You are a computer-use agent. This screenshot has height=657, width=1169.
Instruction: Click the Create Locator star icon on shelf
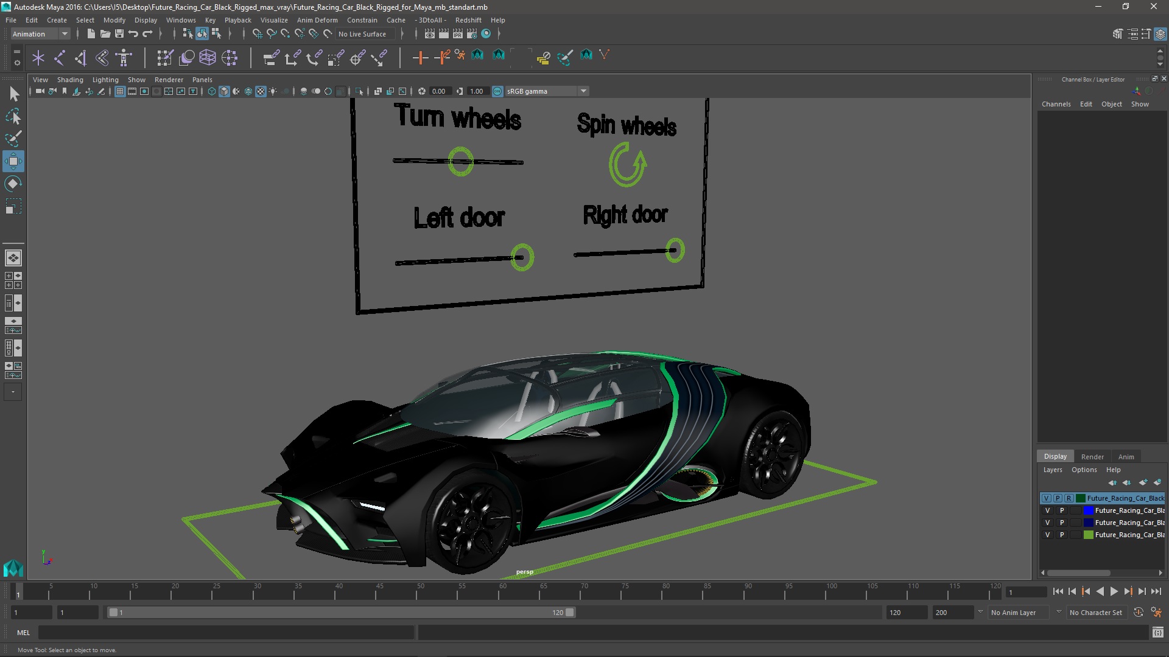tap(38, 58)
